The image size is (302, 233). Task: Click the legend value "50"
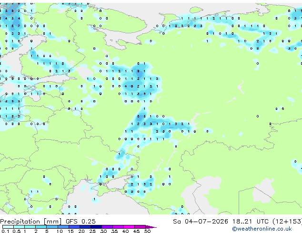tap(147, 231)
